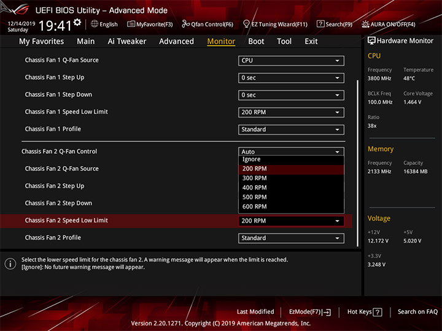Open Chassis Fan 2 Q-Fan Control dropdown
Viewport: 442px width, 331px height.
click(291, 151)
